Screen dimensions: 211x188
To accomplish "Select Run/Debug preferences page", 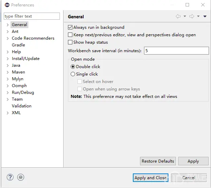I will pyautogui.click(x=23, y=92).
